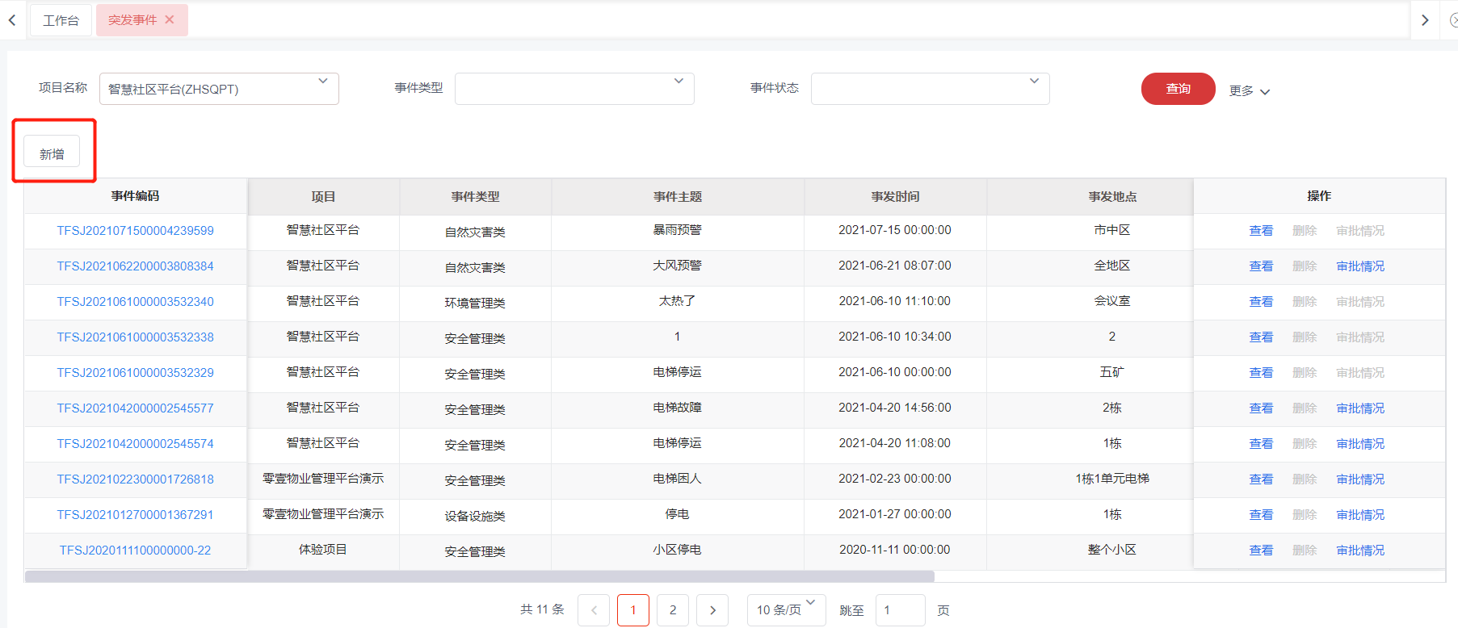The height and width of the screenshot is (628, 1458).
Task: Click the horizontal table scrollbar
Action: coord(480,576)
